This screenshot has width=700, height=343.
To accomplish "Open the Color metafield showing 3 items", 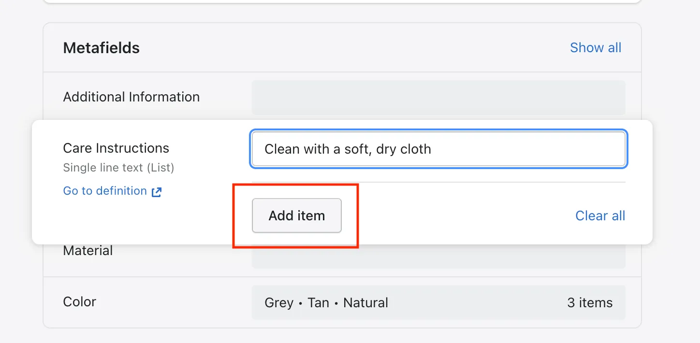I will click(438, 302).
